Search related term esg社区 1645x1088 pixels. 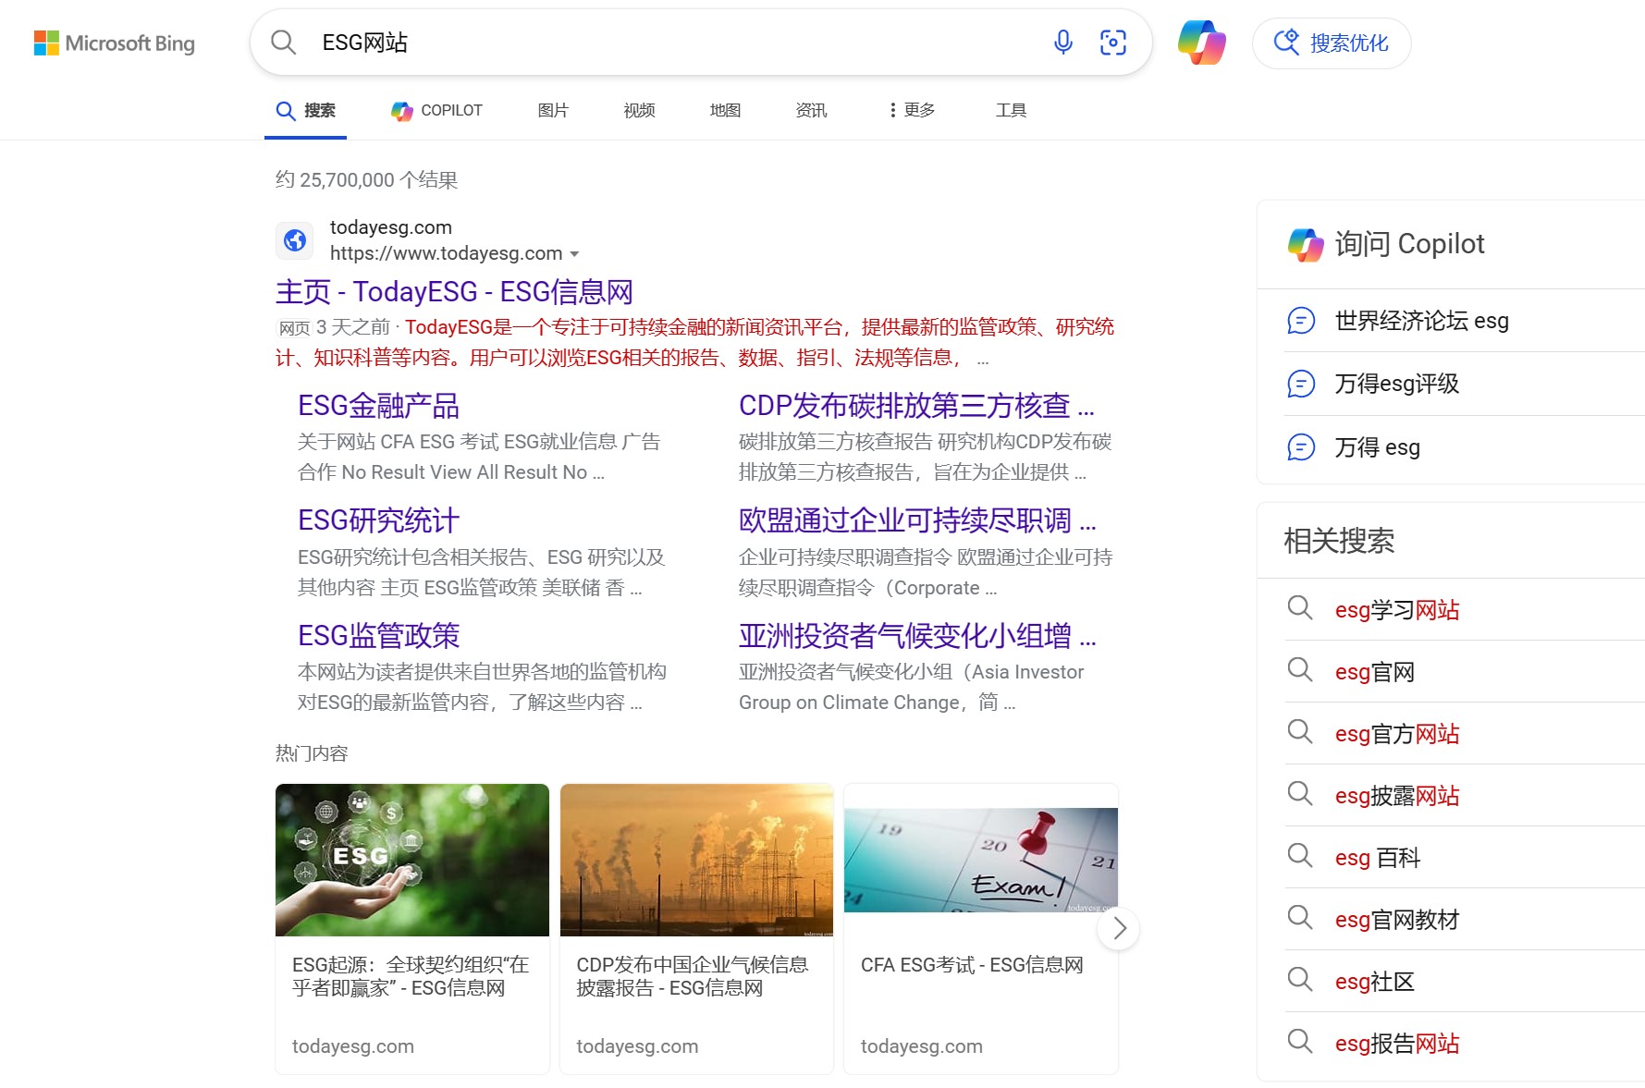point(1375,982)
